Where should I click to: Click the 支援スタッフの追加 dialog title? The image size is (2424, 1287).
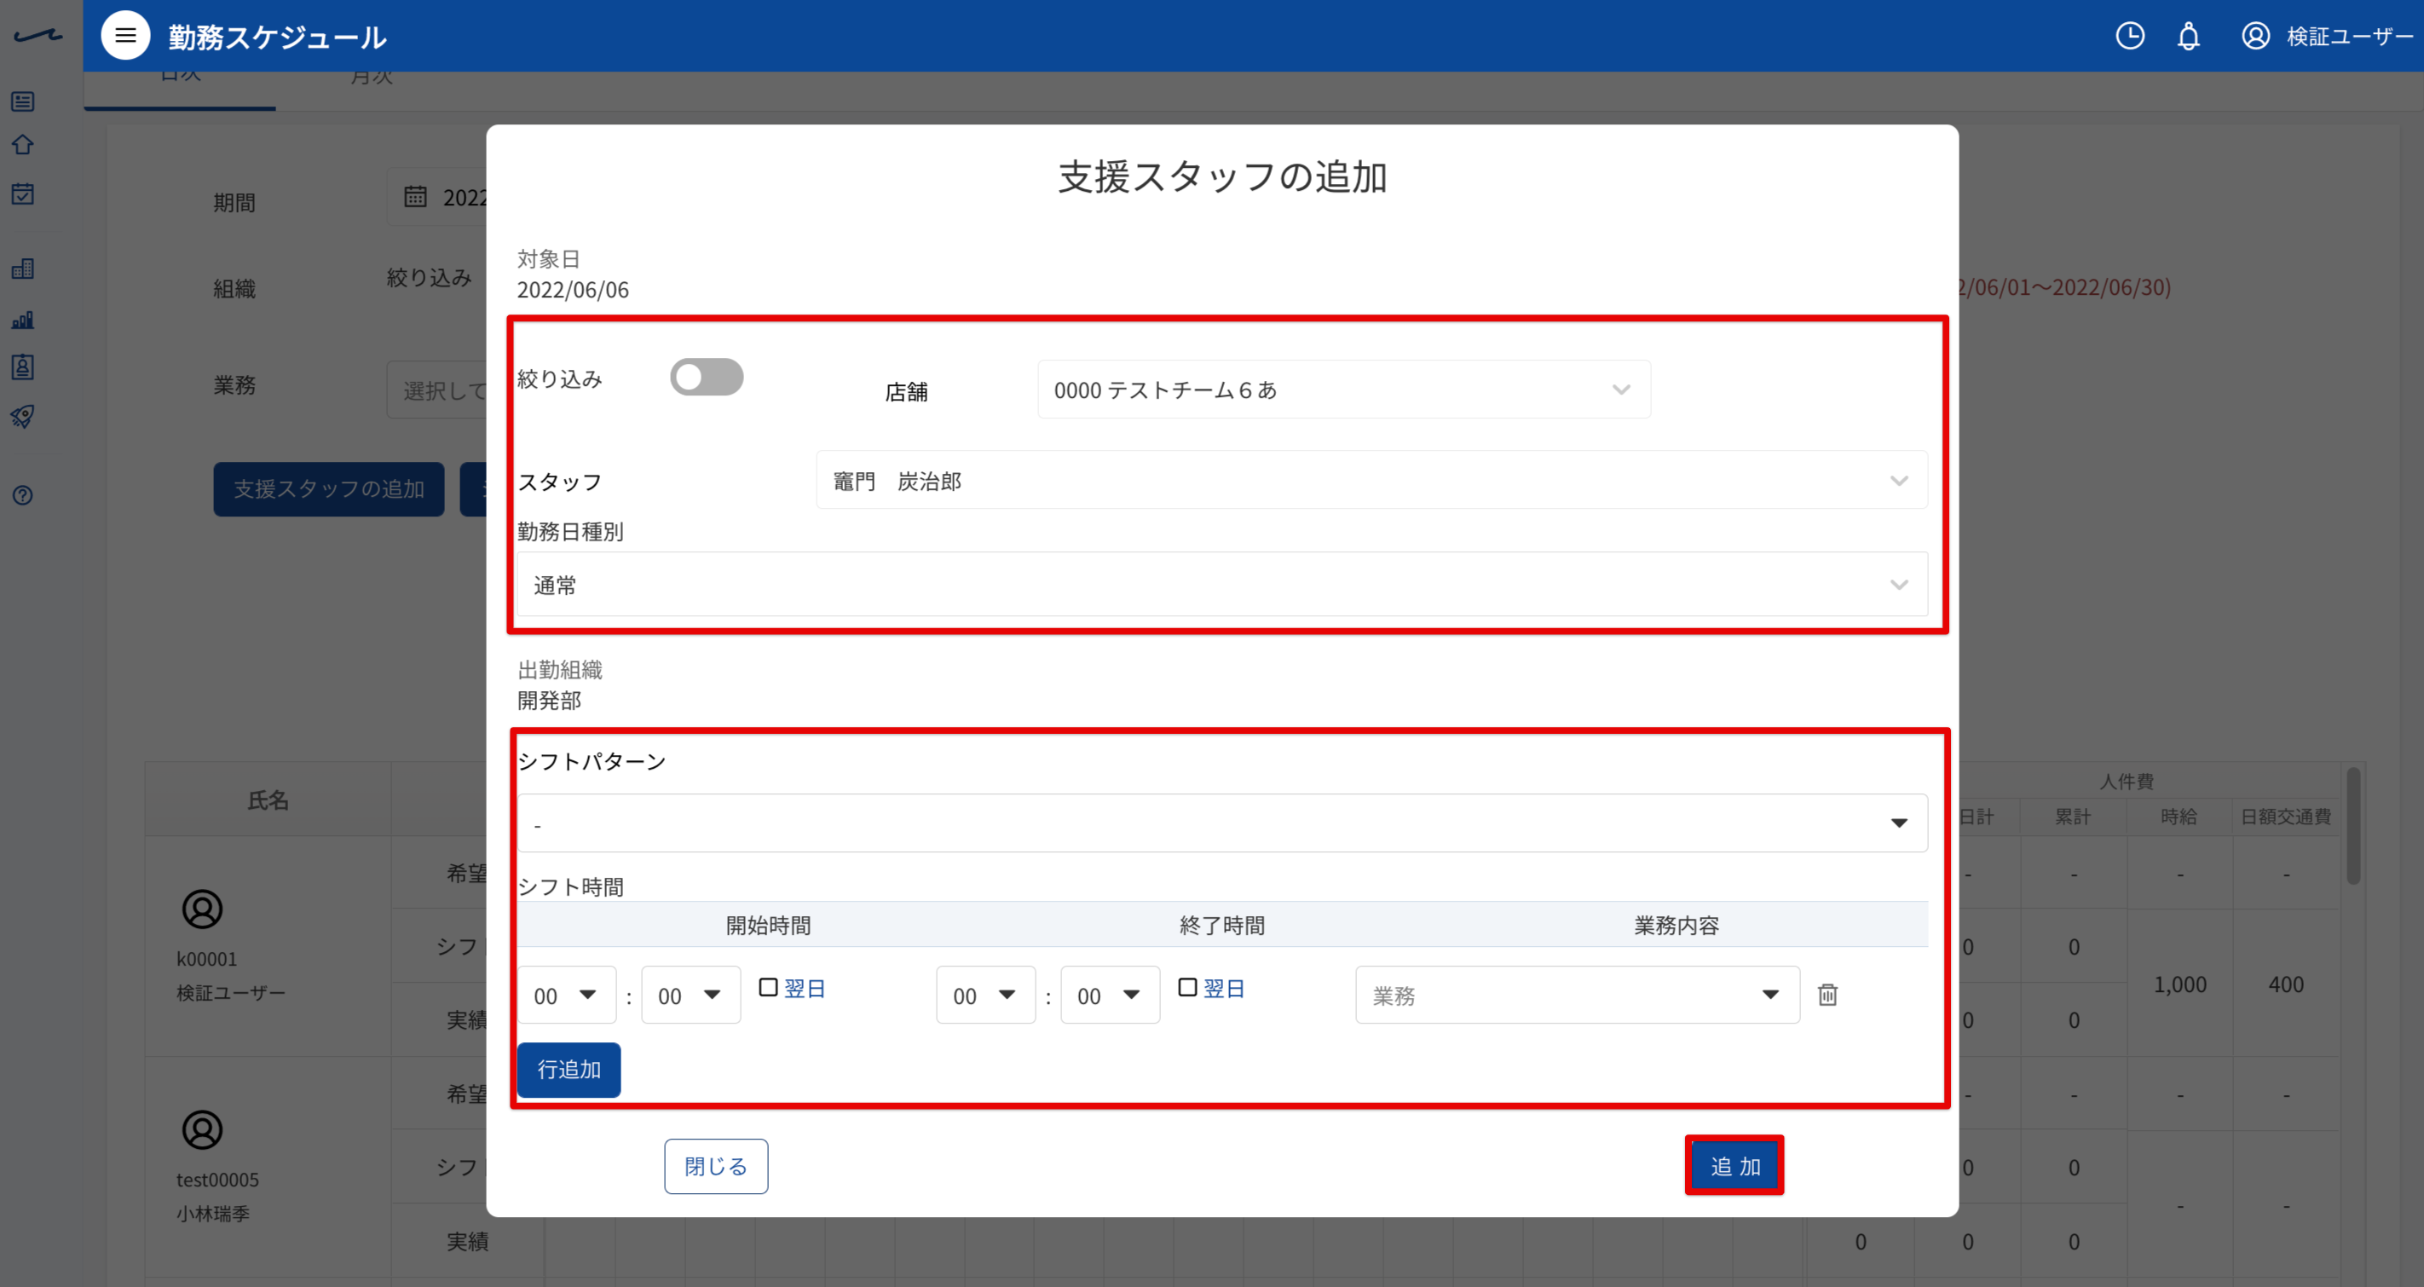(1222, 177)
